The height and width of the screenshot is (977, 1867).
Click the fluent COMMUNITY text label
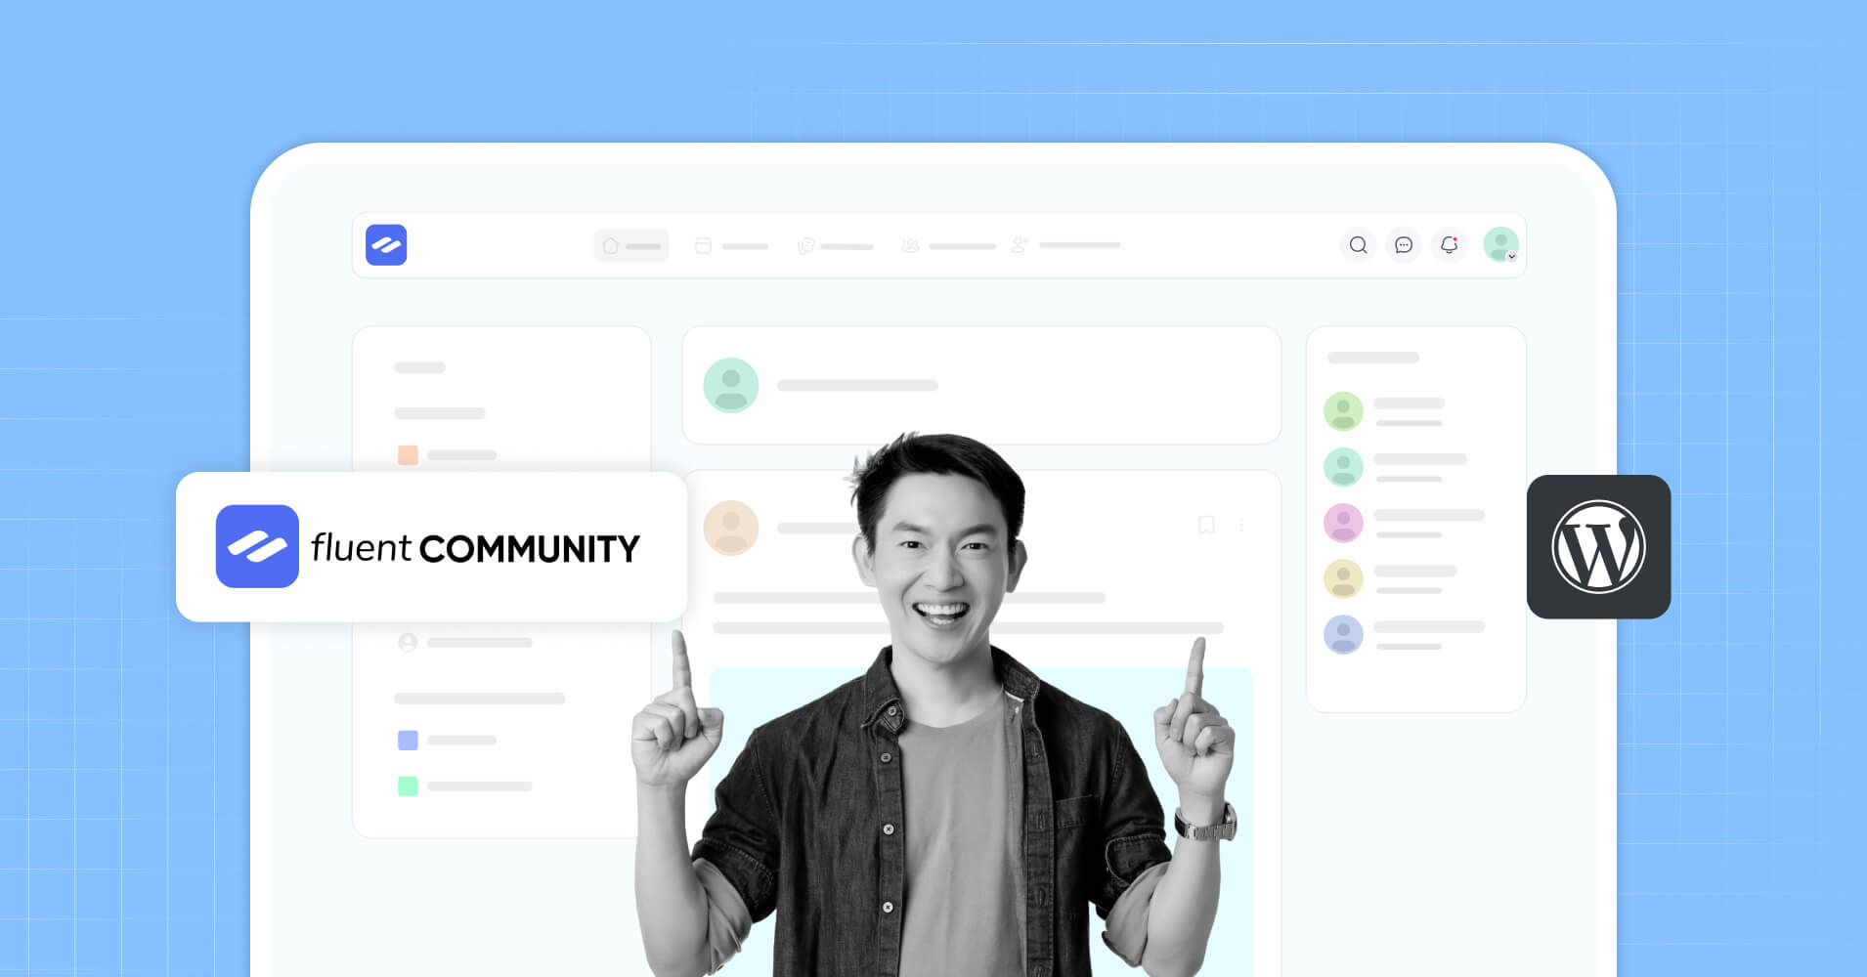coord(475,548)
